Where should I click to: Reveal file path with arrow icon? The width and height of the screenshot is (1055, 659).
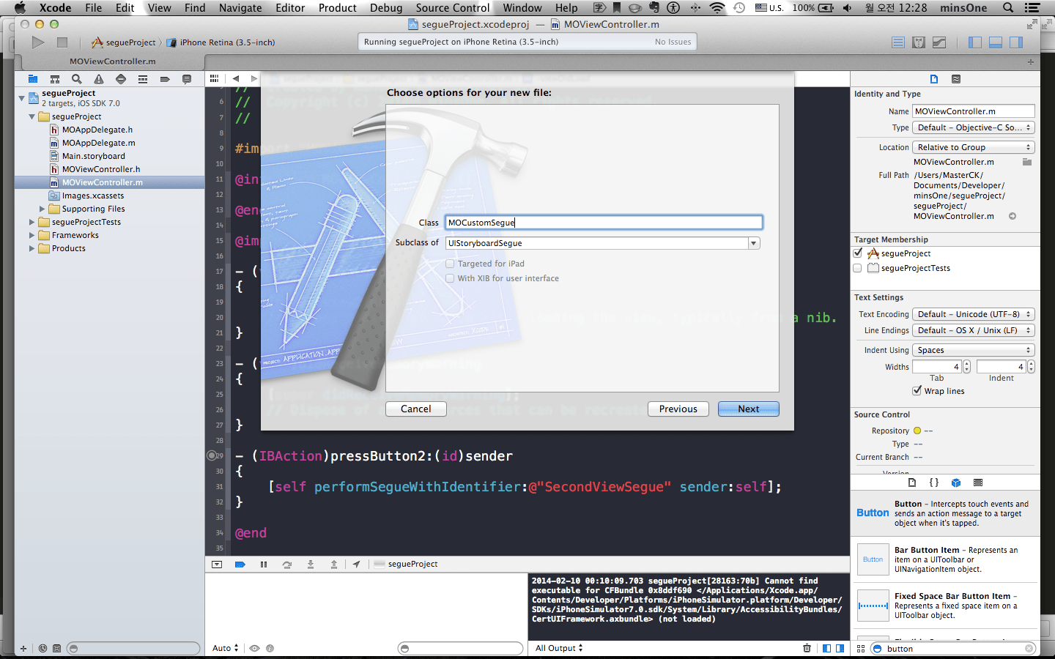click(x=1013, y=216)
